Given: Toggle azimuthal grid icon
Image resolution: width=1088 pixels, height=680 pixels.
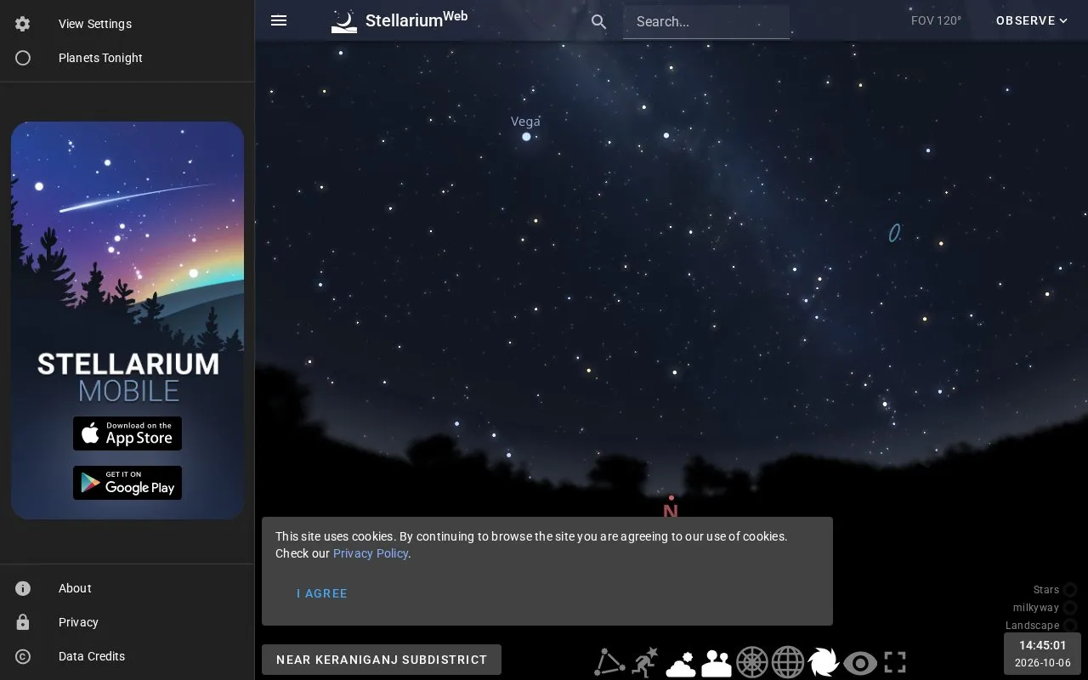Looking at the screenshot, I should (752, 662).
